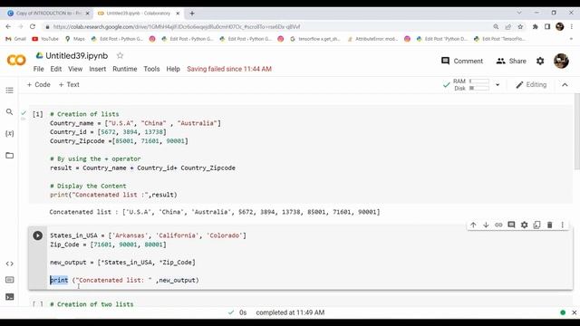Screen dimensions: 580x326
Task: Rename the Untitled39.ipynb title
Action: 76,56
